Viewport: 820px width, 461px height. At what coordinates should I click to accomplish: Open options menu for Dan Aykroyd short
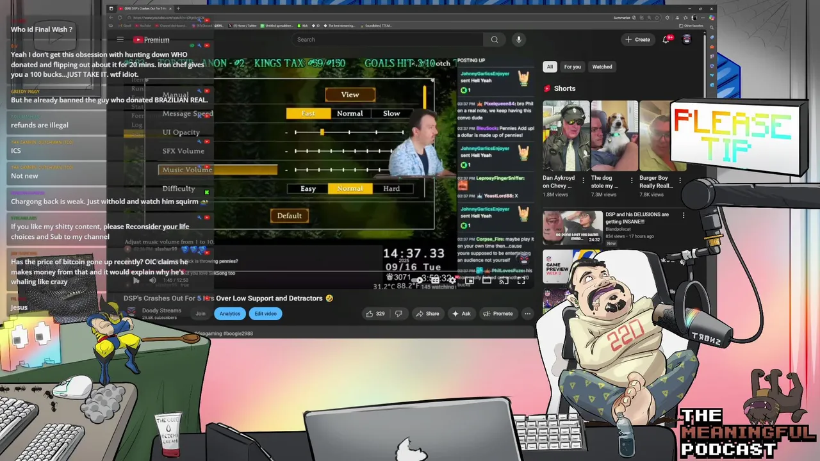tap(583, 181)
